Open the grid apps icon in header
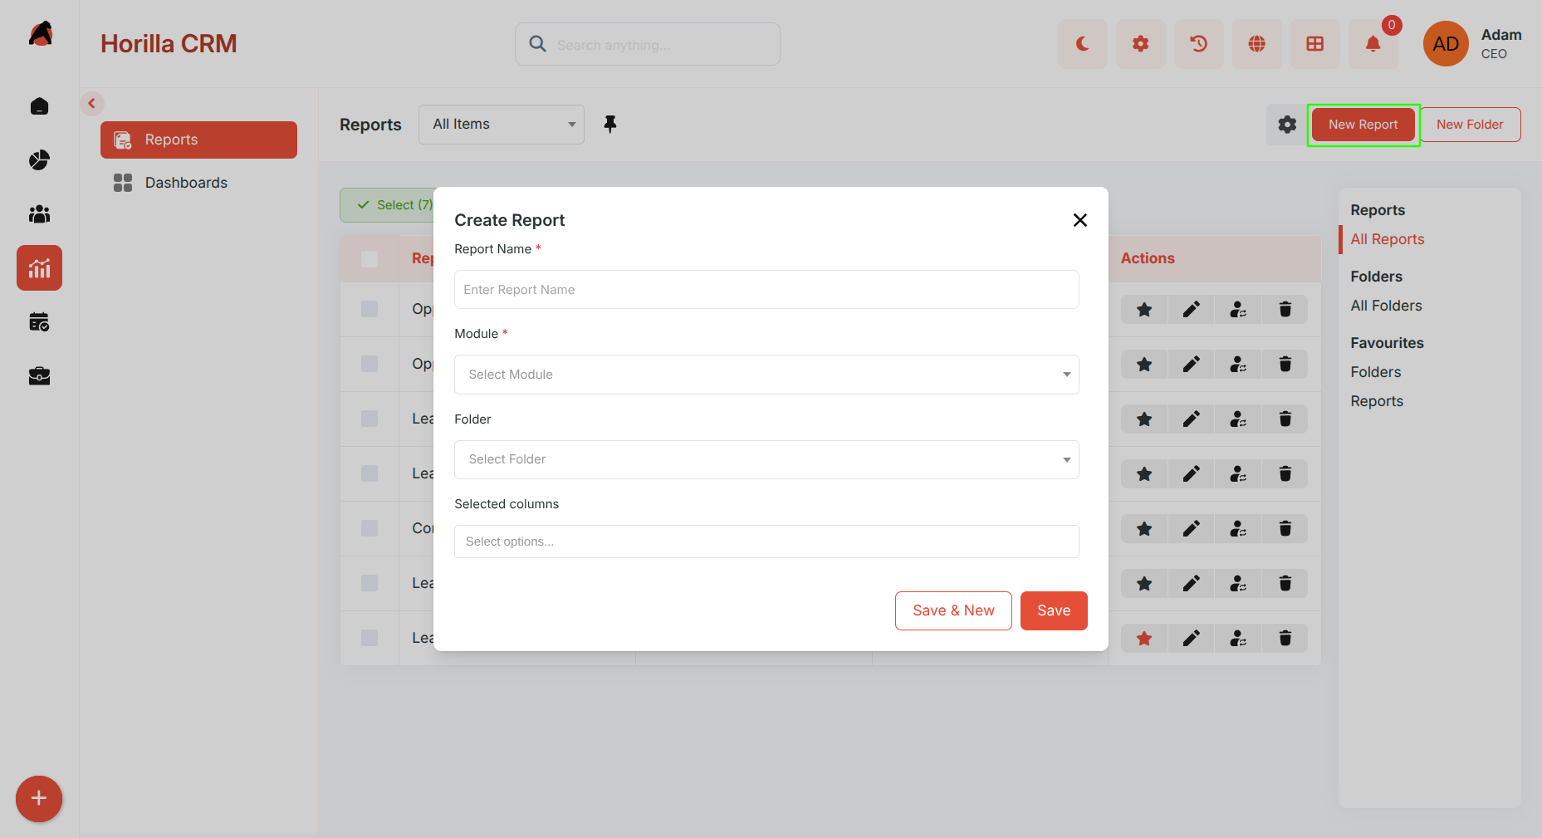This screenshot has height=838, width=1542. click(x=1314, y=44)
